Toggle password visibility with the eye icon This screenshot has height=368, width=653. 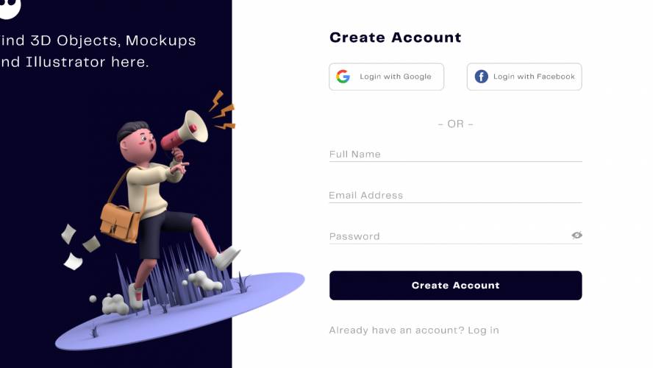(577, 235)
